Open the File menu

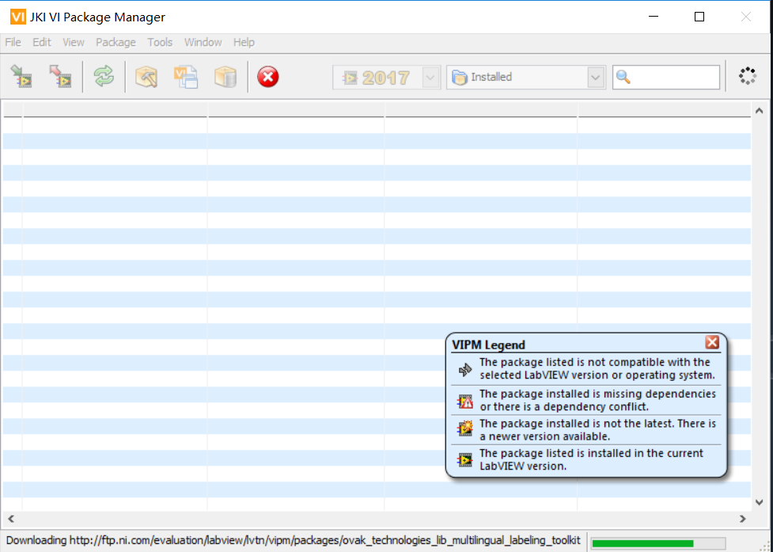pyautogui.click(x=13, y=43)
